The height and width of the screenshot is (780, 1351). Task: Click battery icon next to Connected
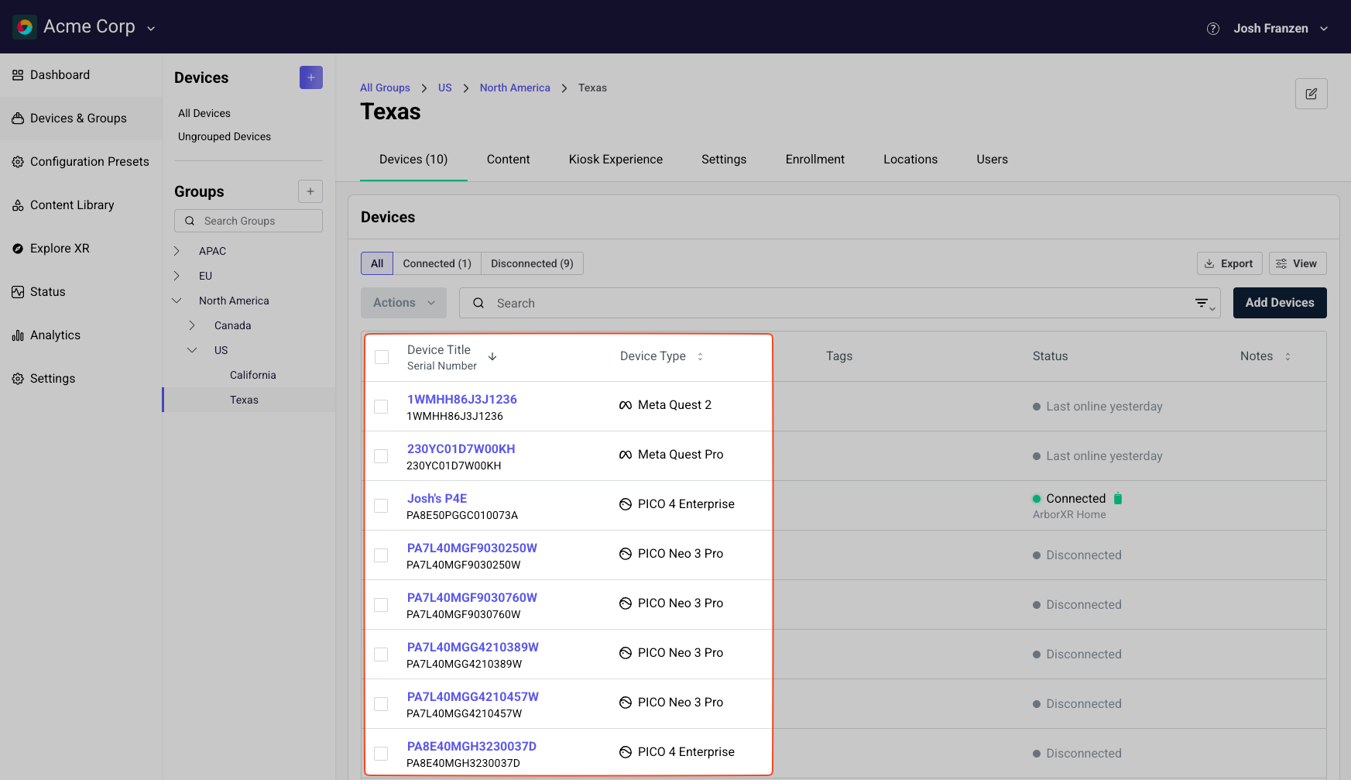coord(1118,499)
